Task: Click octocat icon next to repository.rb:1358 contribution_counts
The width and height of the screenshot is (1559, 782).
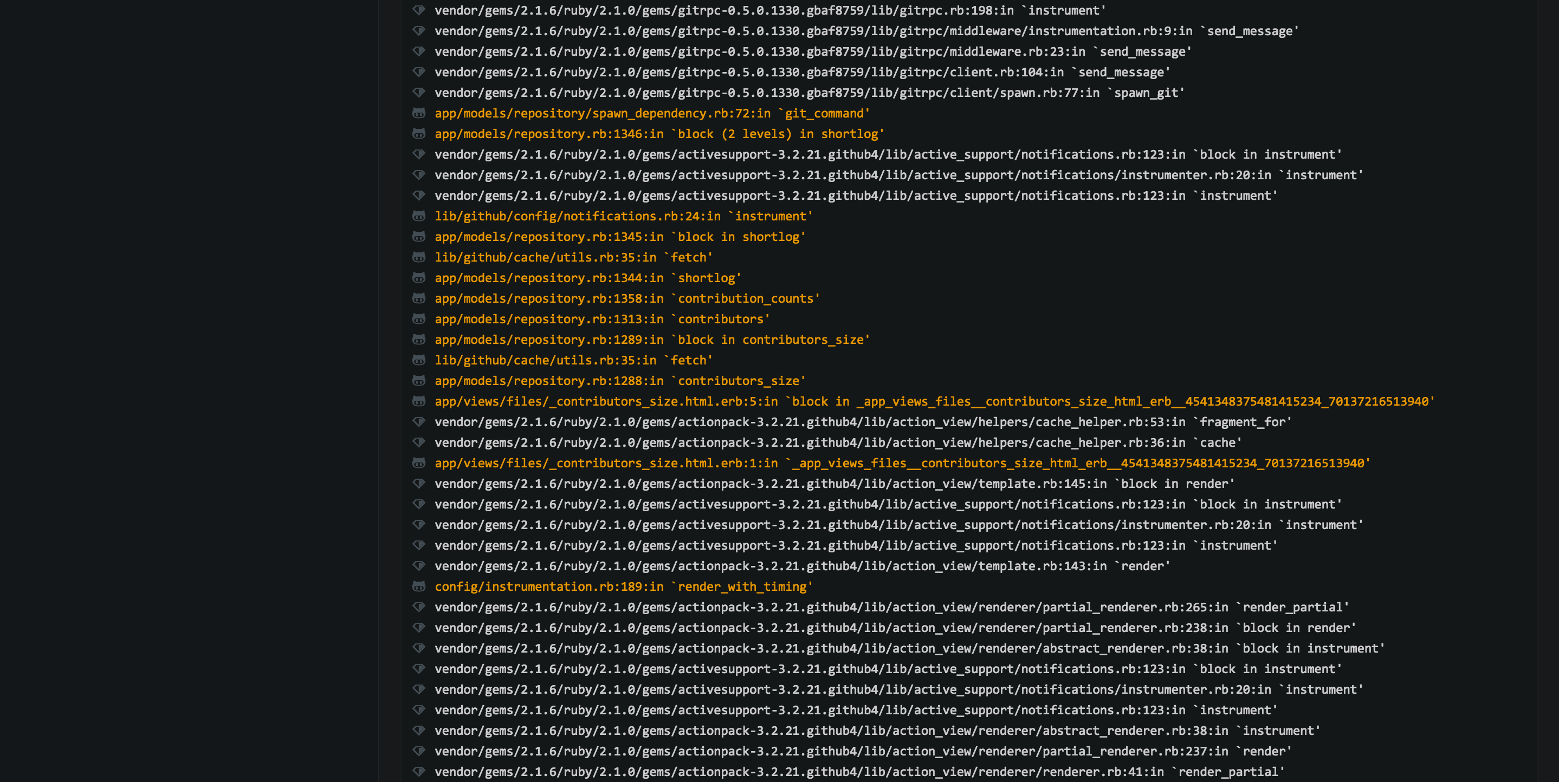Action: [418, 298]
